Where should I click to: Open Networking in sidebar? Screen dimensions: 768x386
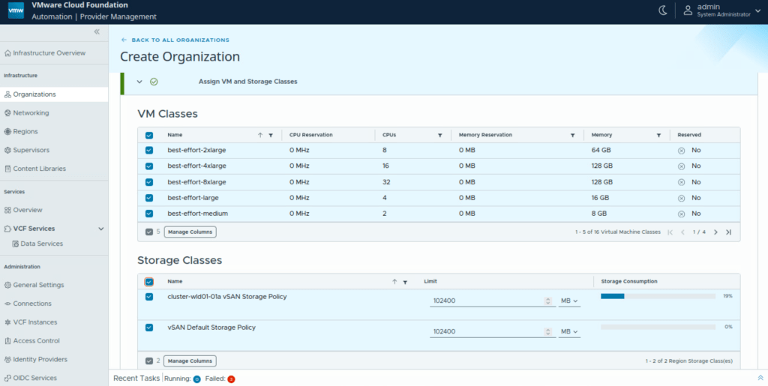coord(31,113)
